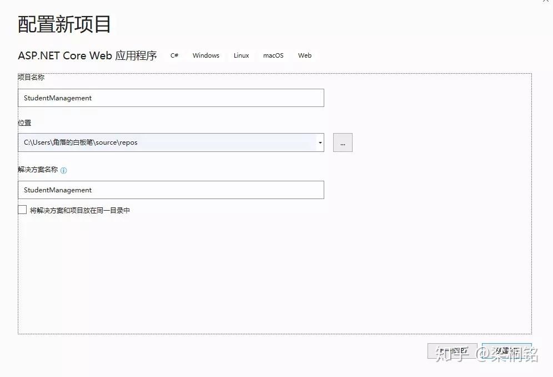Click the 项目名称 field label

pyautogui.click(x=30, y=78)
